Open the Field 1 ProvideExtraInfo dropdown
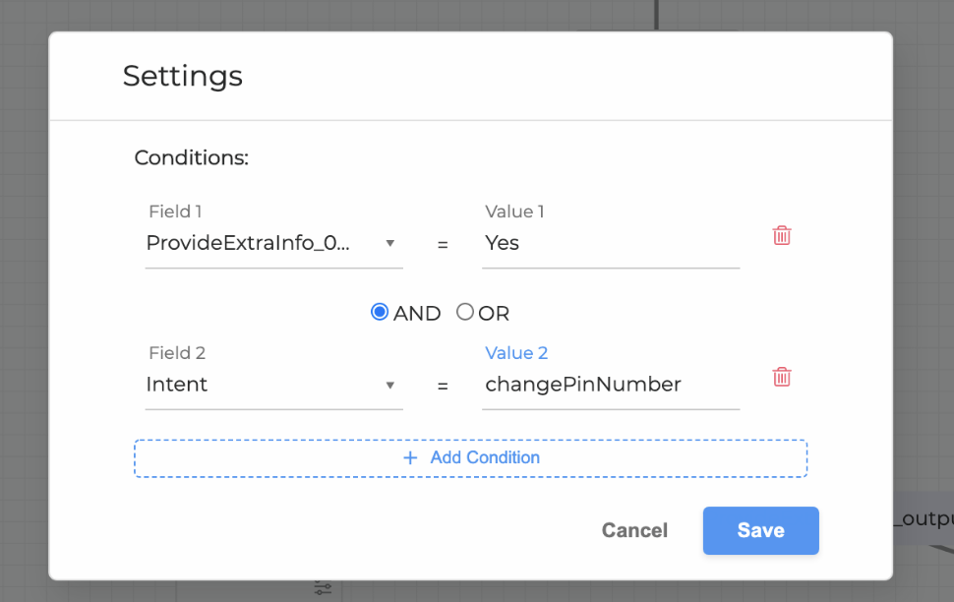Viewport: 954px width, 602px height. 261,243
